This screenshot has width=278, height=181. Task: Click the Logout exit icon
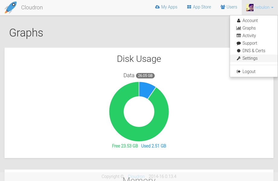click(x=239, y=71)
